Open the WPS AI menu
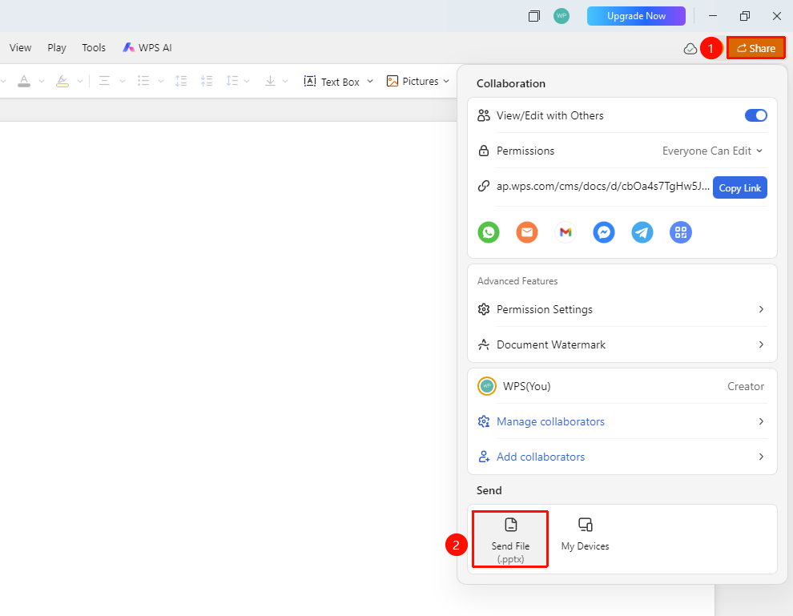 pos(147,47)
